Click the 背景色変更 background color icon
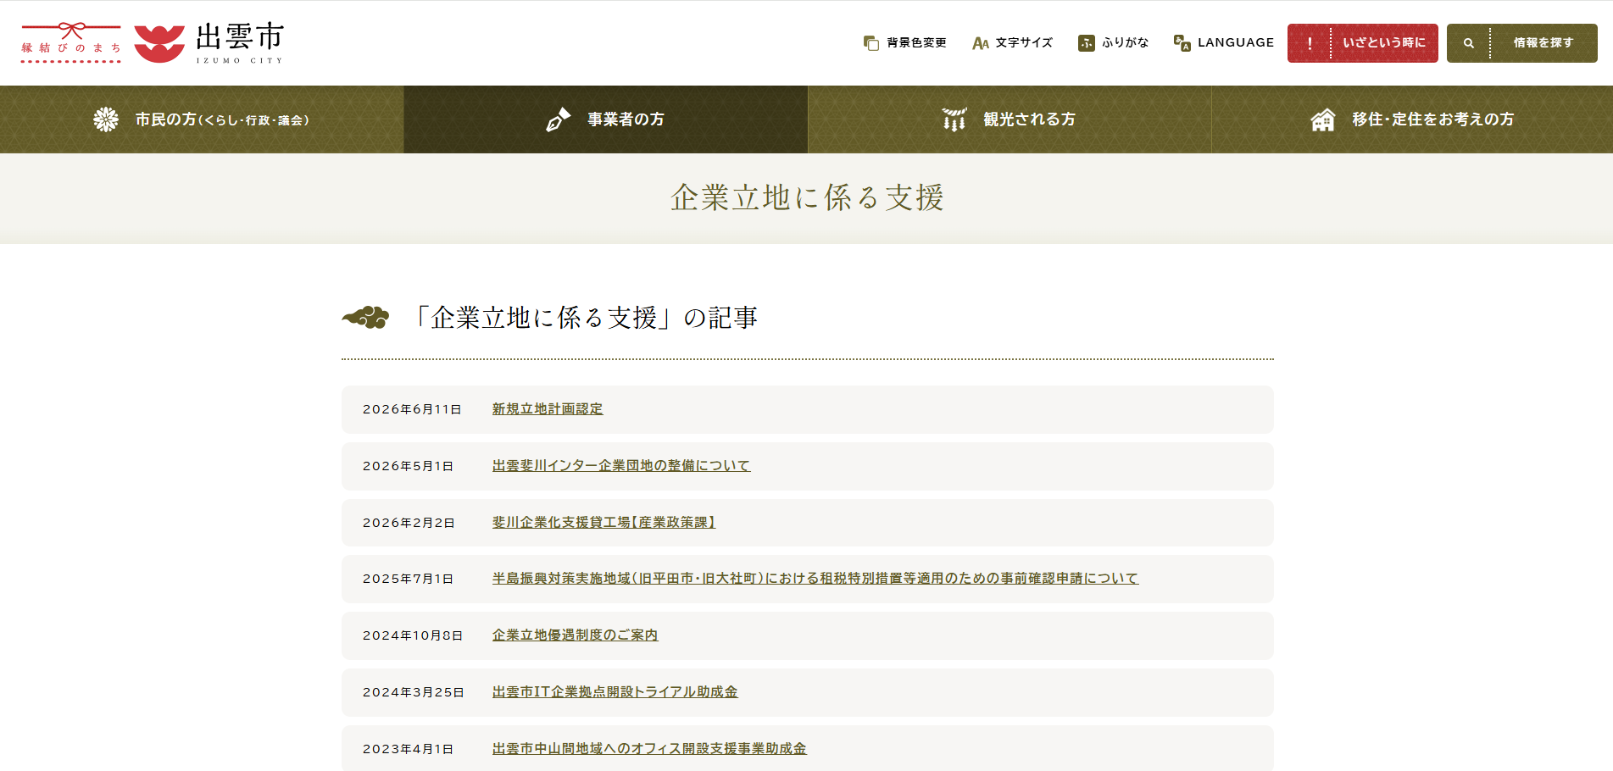The height and width of the screenshot is (771, 1613). pos(870,42)
